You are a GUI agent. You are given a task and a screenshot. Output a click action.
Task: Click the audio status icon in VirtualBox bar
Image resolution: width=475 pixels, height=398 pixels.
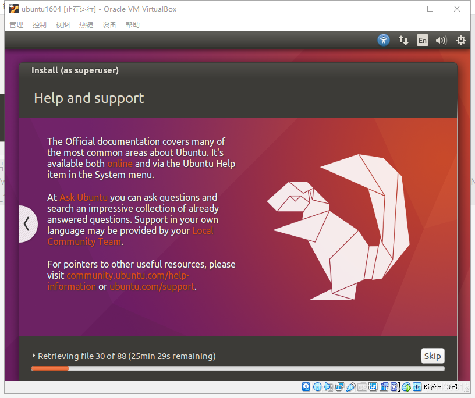[x=329, y=386]
